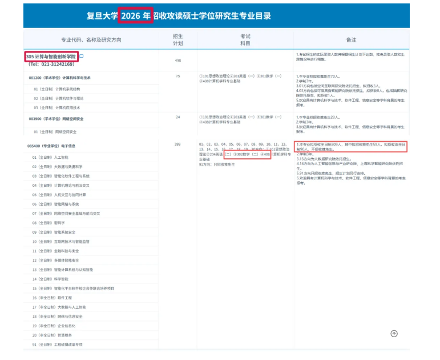Click the 招生计划 column header

point(178,40)
